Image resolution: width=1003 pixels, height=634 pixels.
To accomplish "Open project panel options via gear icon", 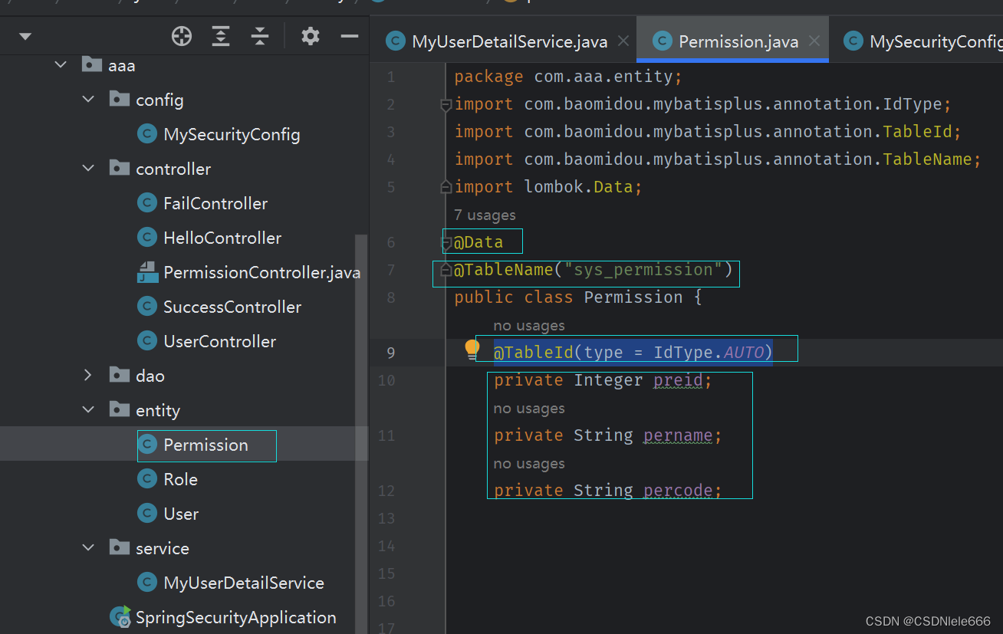I will 310,35.
